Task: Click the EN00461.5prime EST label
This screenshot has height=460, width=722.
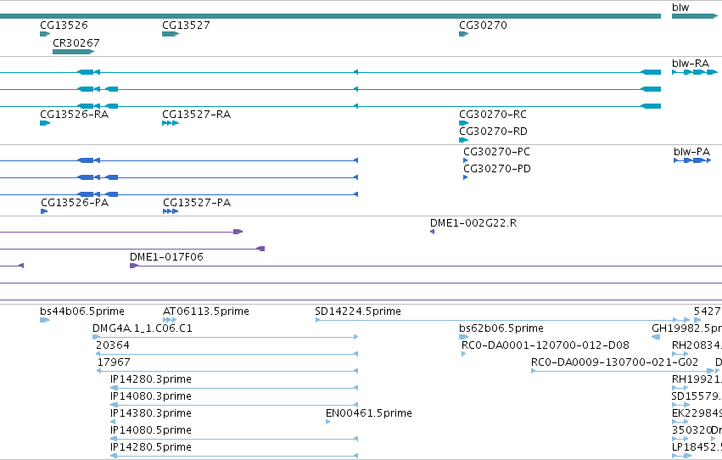Action: 368,413
